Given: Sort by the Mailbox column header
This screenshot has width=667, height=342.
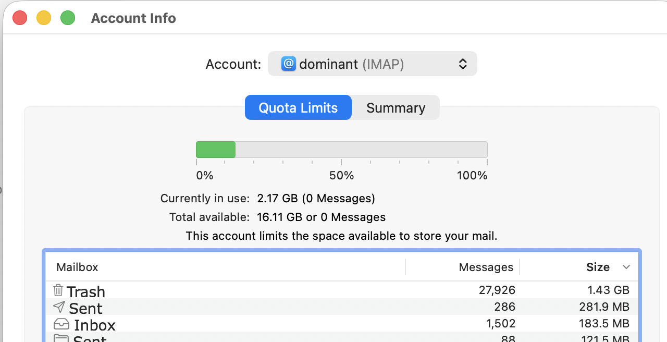Looking at the screenshot, I should 77,267.
